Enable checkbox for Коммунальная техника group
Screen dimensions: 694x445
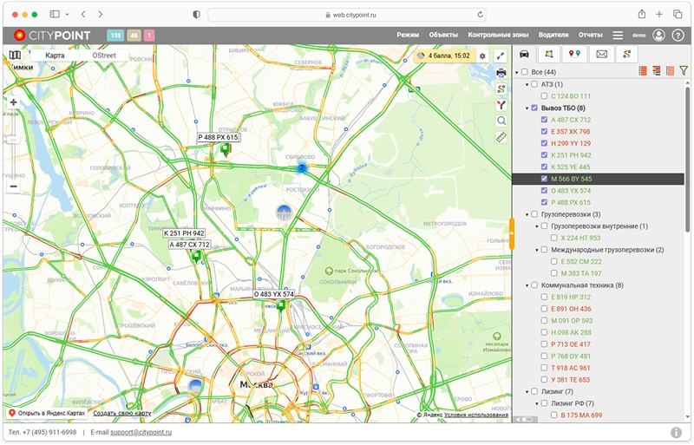click(534, 285)
